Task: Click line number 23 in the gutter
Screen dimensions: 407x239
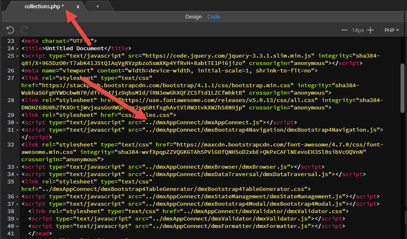Action: click(x=11, y=41)
